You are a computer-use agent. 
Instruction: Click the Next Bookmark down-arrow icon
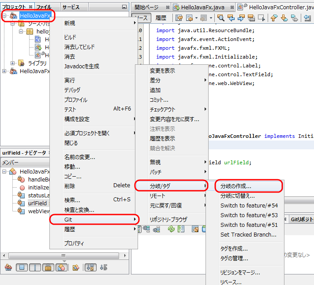[x=284, y=18]
